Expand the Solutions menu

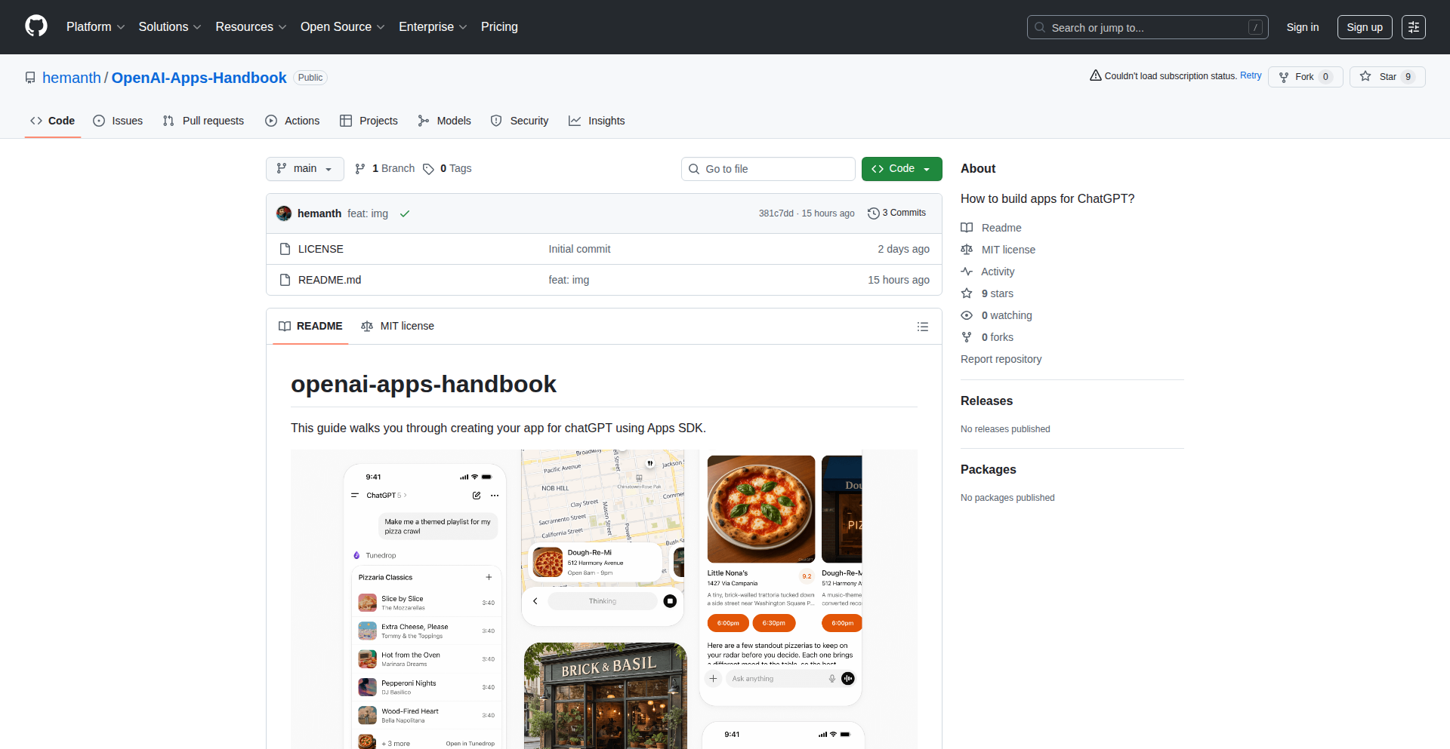pyautogui.click(x=170, y=27)
